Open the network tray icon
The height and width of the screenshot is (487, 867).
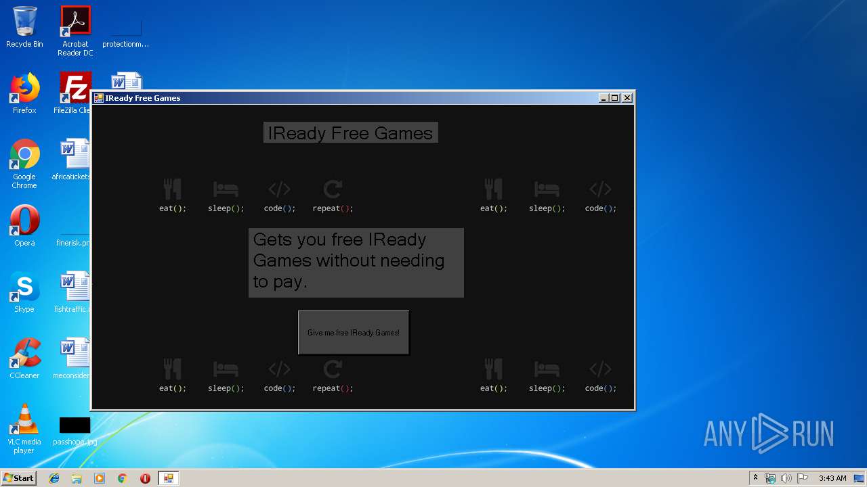click(770, 478)
